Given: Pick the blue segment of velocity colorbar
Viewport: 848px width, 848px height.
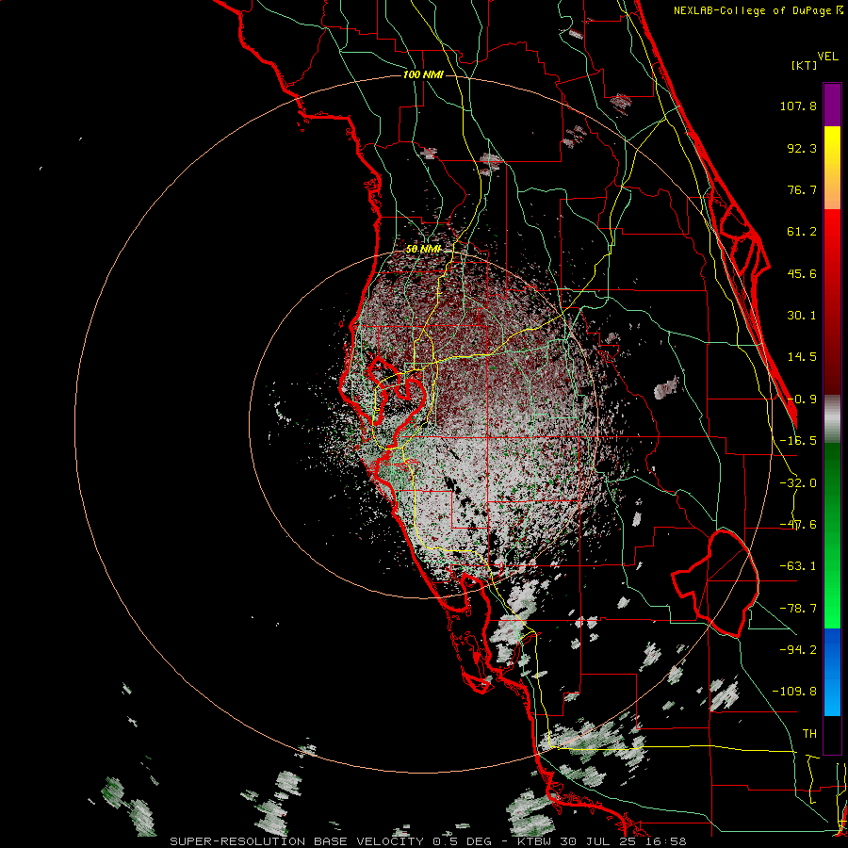Looking at the screenshot, I should click(832, 672).
